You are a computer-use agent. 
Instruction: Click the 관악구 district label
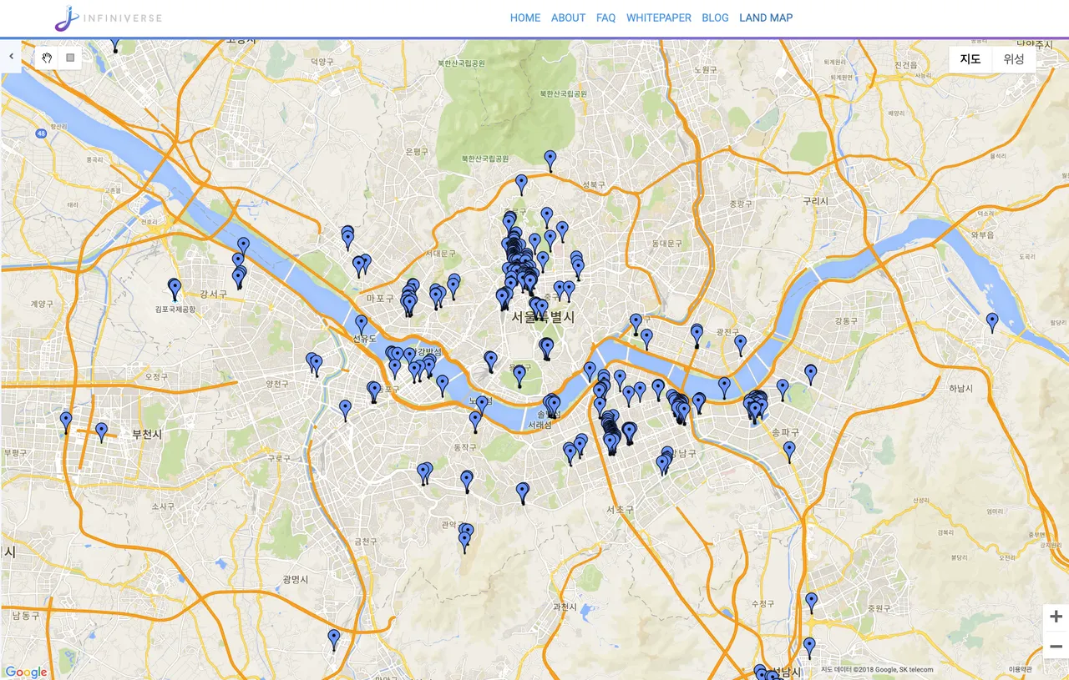coord(451,525)
